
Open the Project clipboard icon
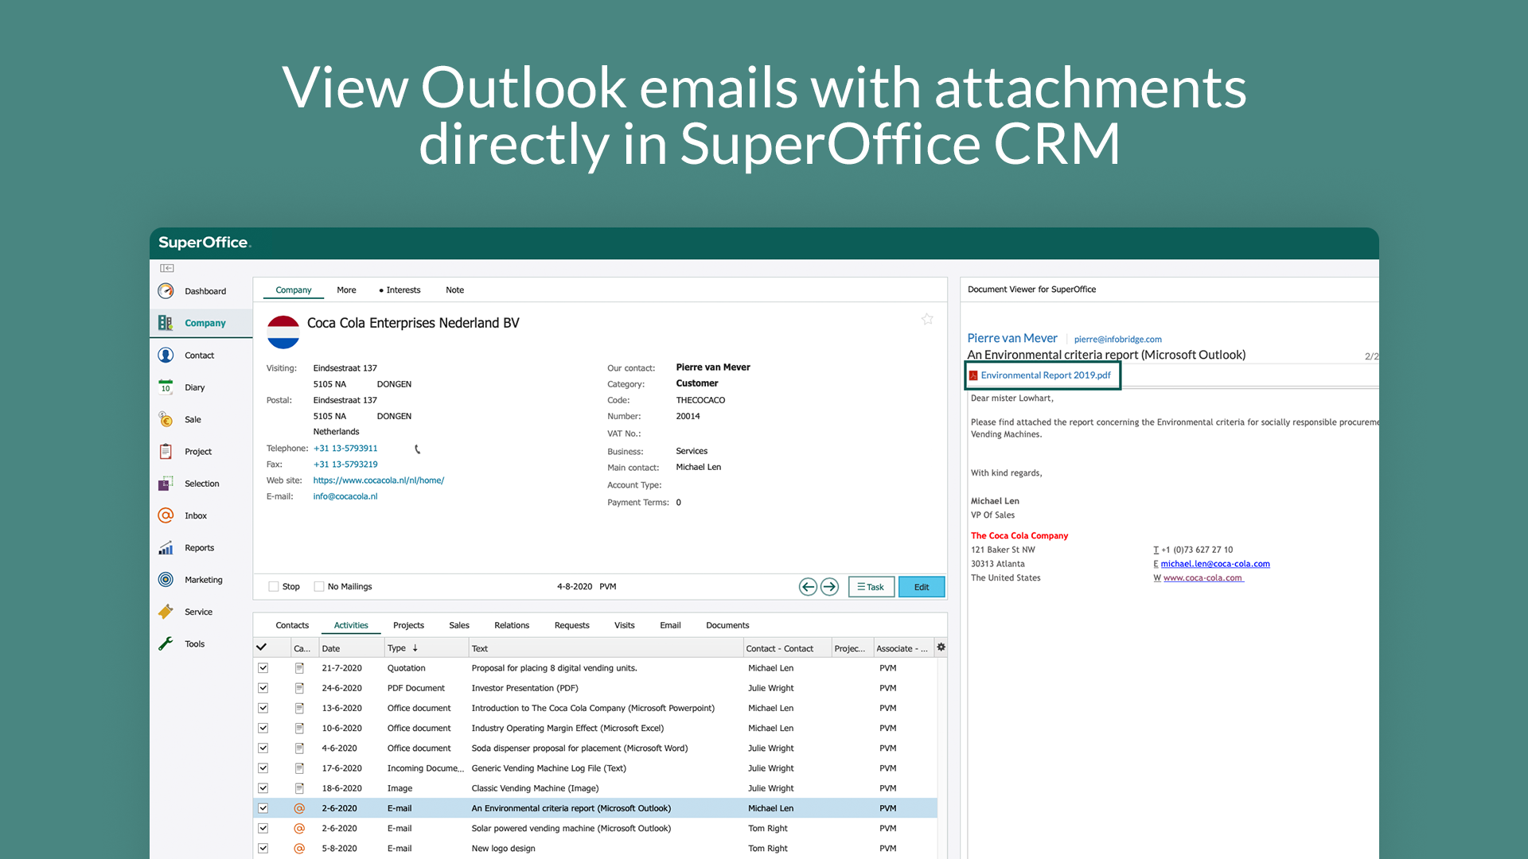(x=166, y=452)
